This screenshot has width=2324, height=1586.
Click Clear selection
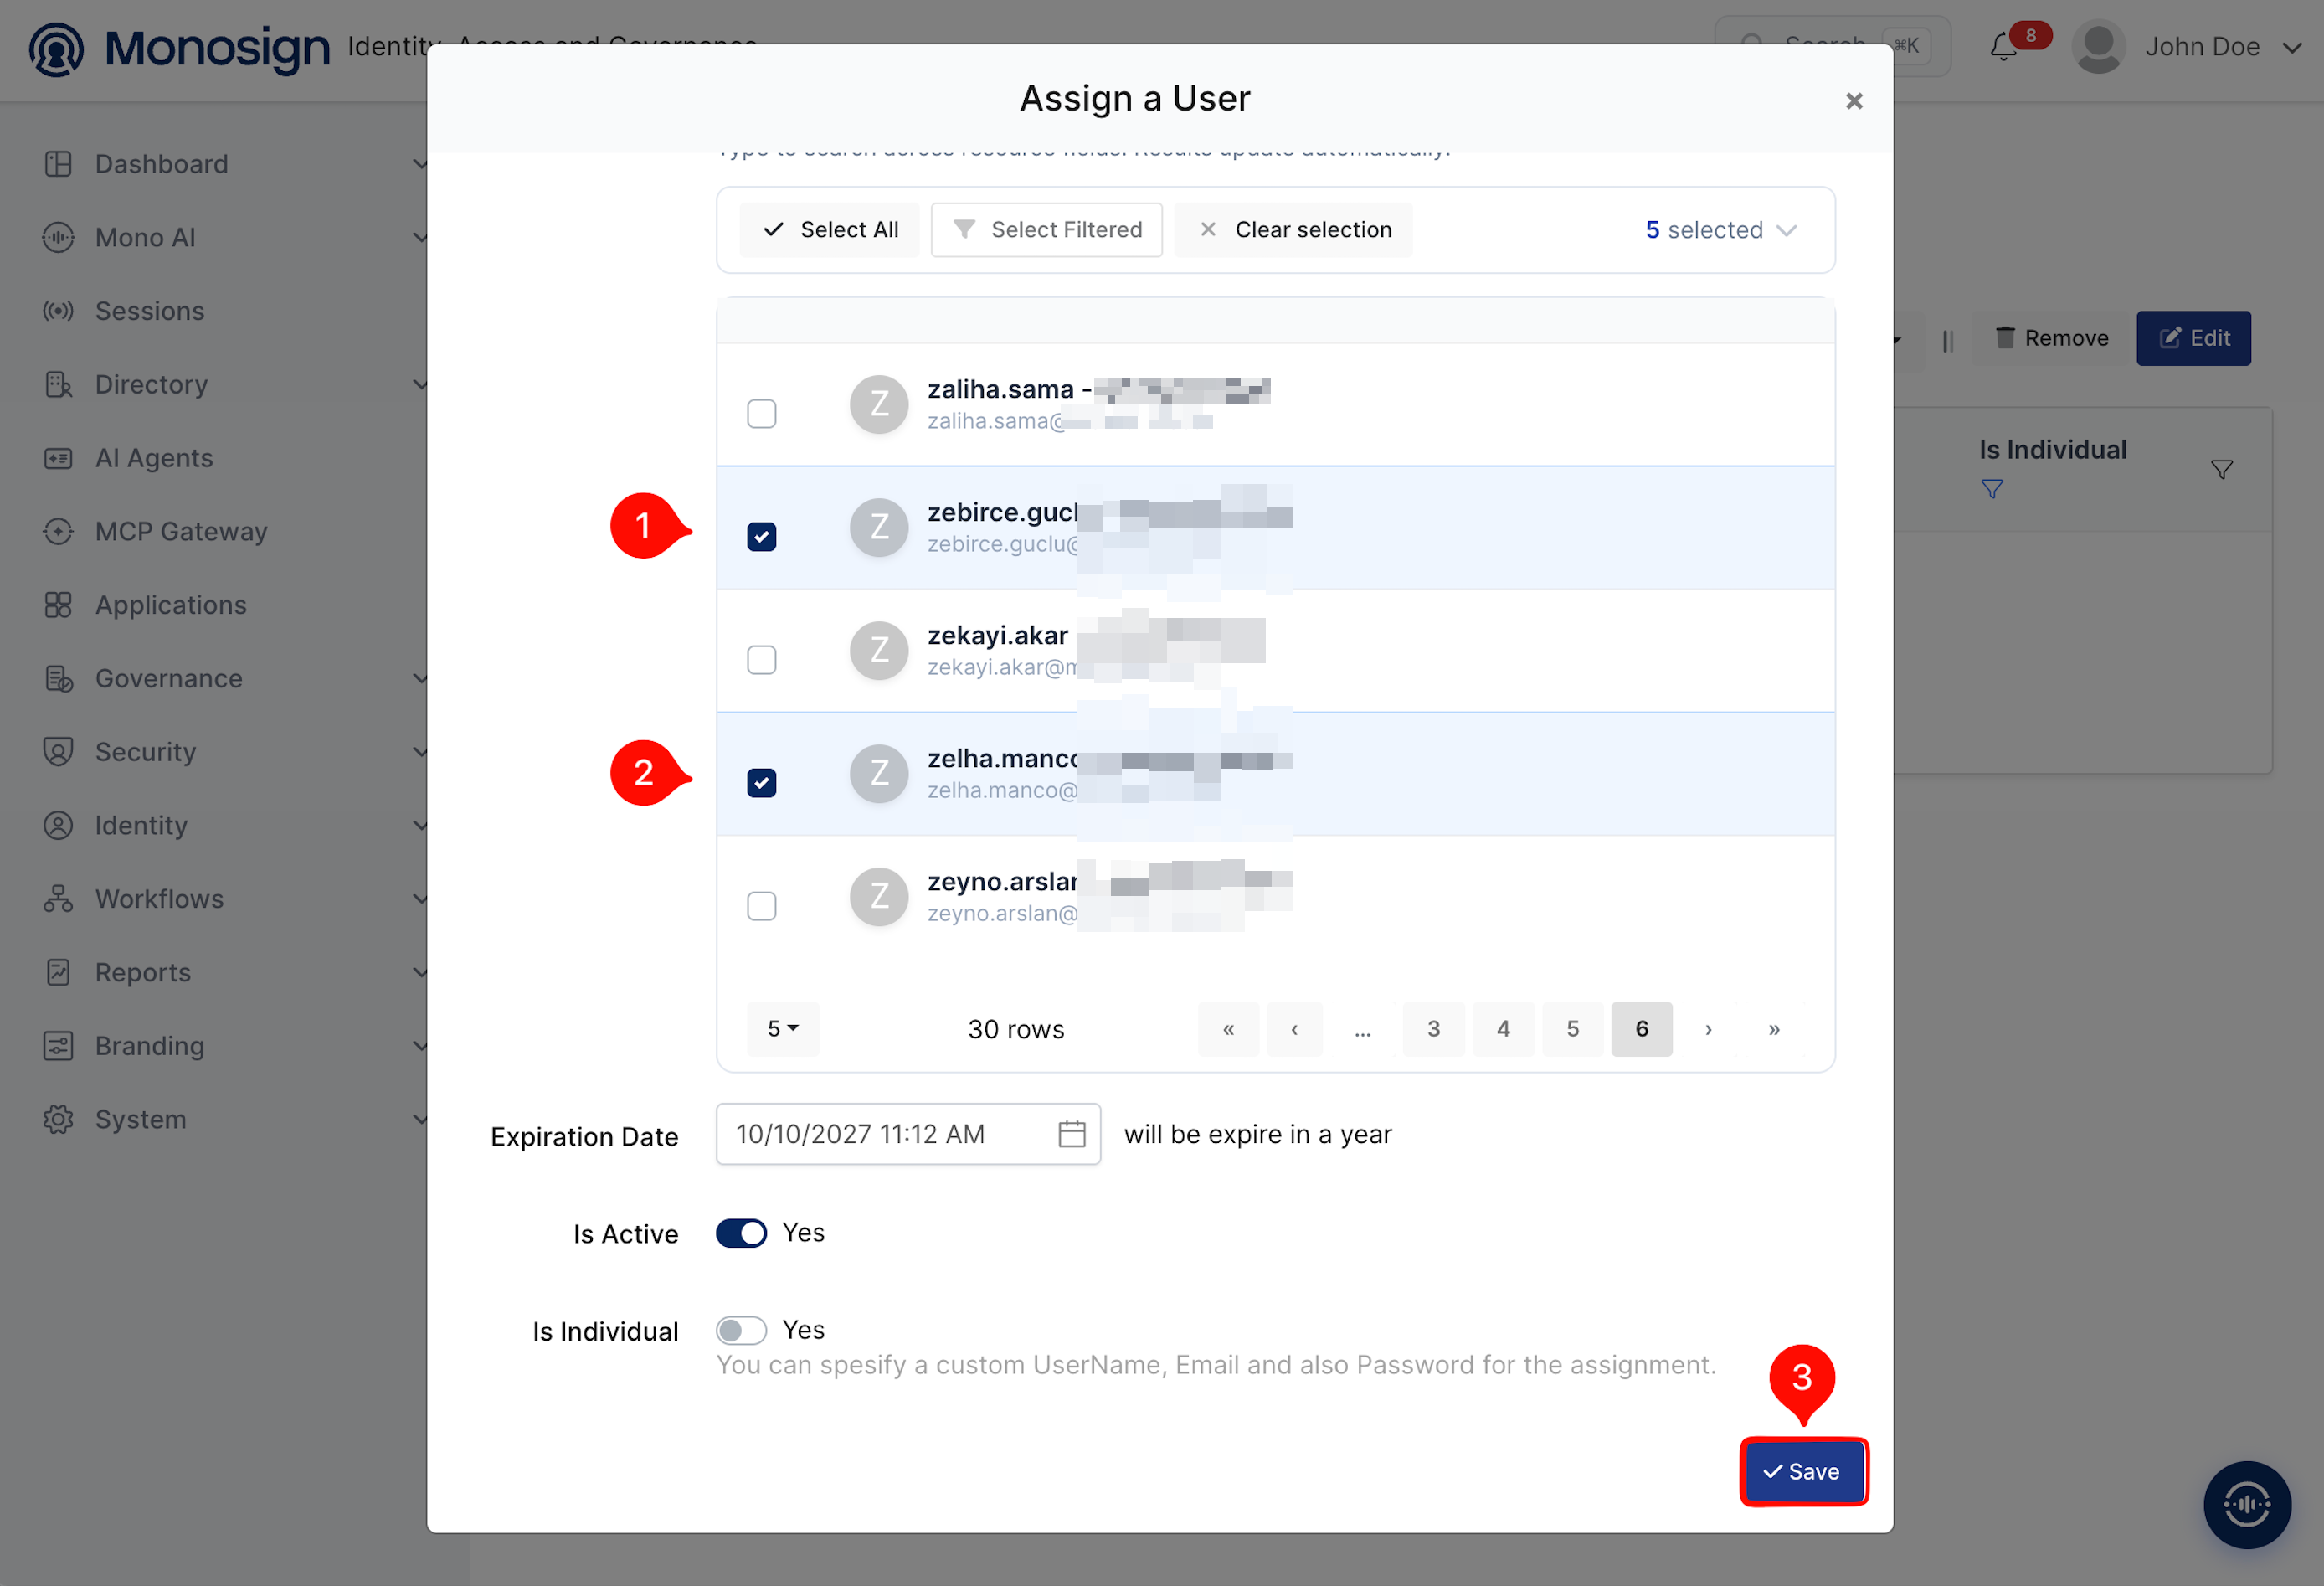click(1293, 230)
